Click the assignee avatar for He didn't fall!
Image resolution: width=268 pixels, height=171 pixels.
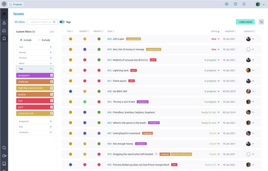248,91
